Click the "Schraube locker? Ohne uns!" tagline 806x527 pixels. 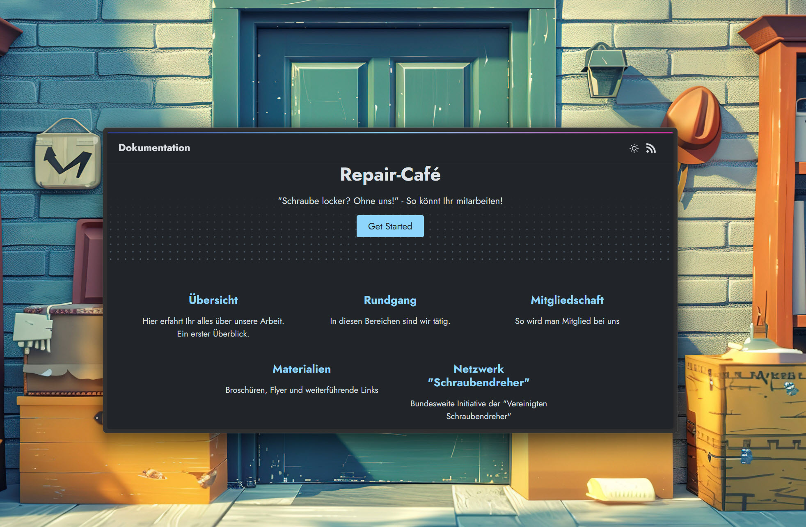coord(390,201)
